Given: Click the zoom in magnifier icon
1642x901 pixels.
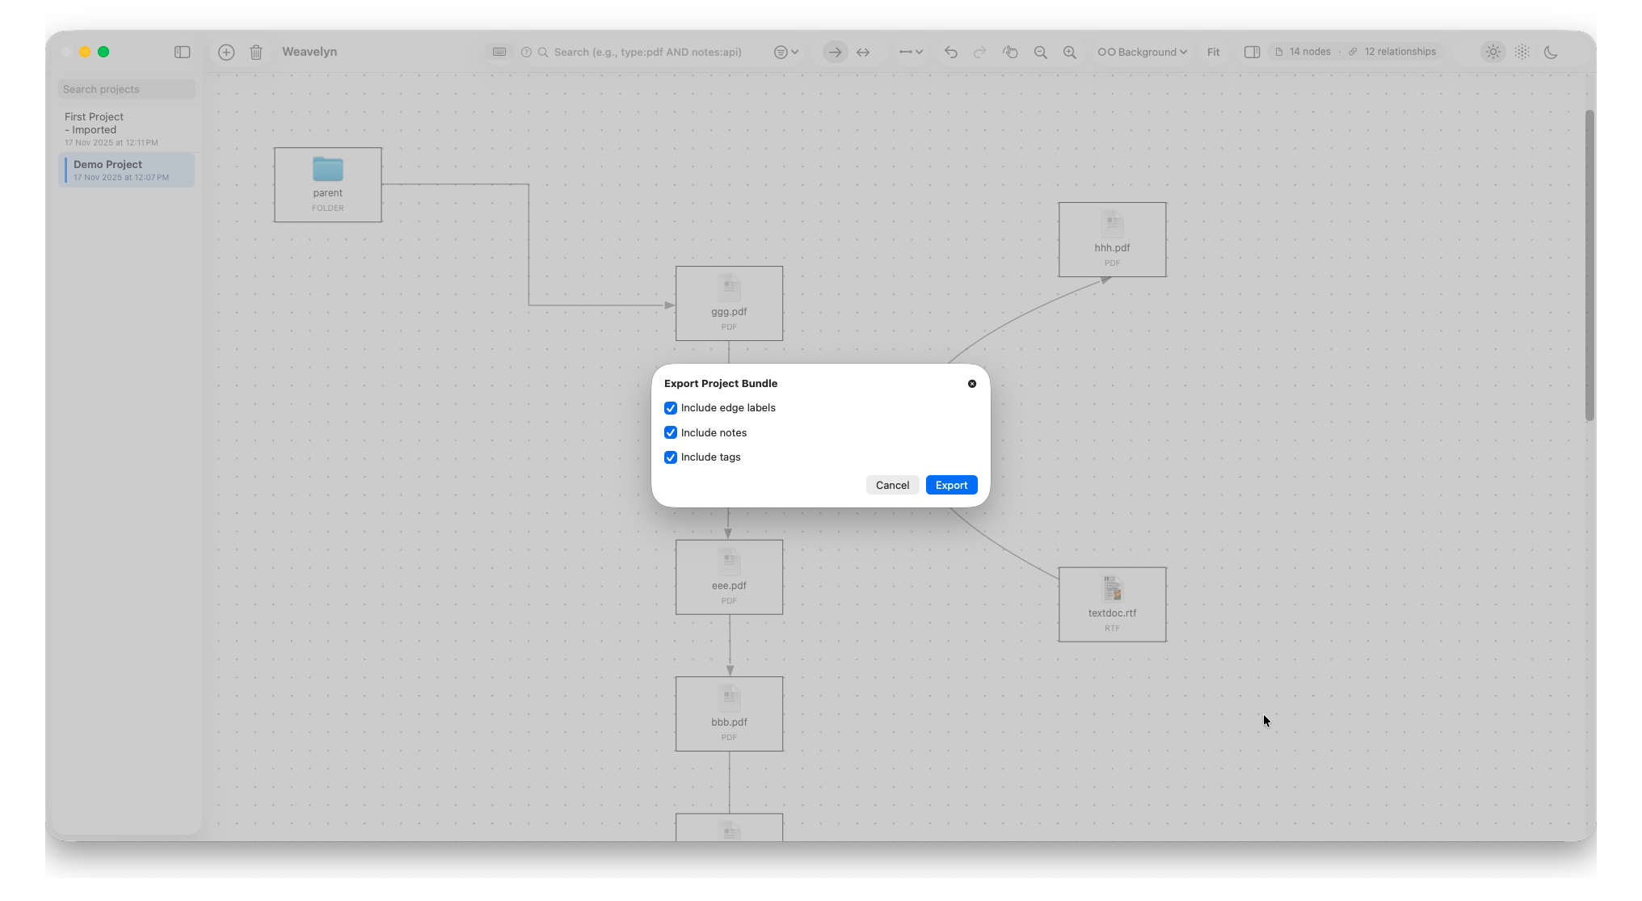Looking at the screenshot, I should pyautogui.click(x=1069, y=52).
